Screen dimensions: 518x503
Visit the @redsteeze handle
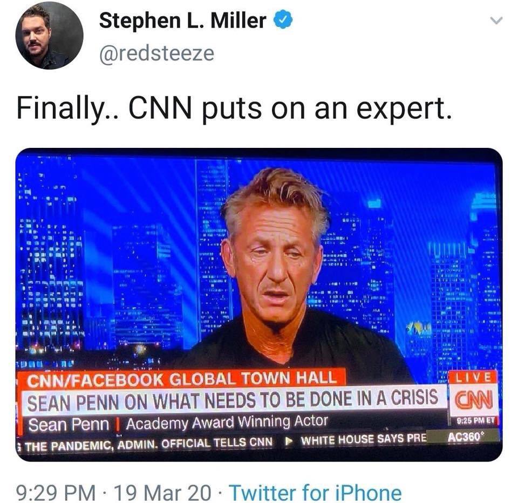click(156, 53)
